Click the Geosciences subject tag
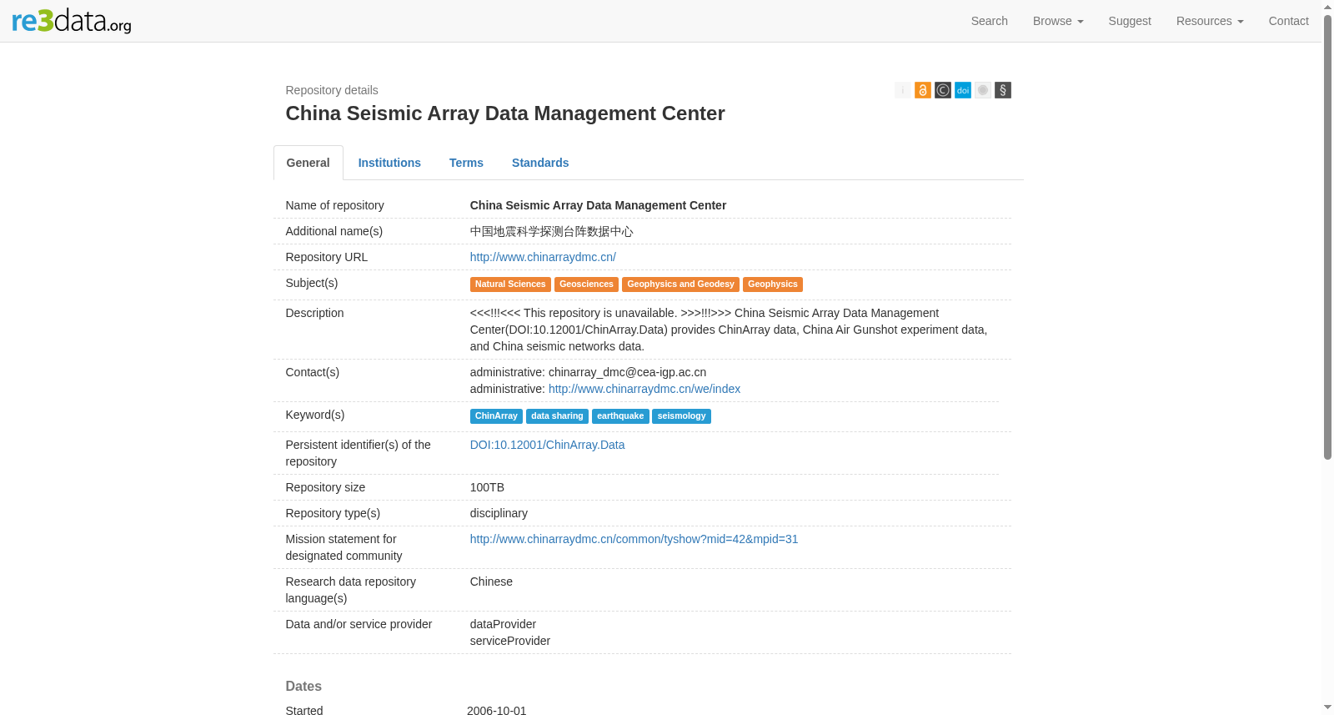This screenshot has height=715, width=1334. pos(586,284)
